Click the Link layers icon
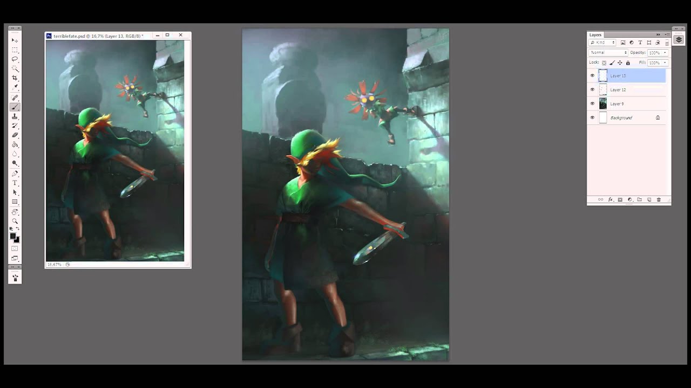The height and width of the screenshot is (388, 691). [600, 199]
